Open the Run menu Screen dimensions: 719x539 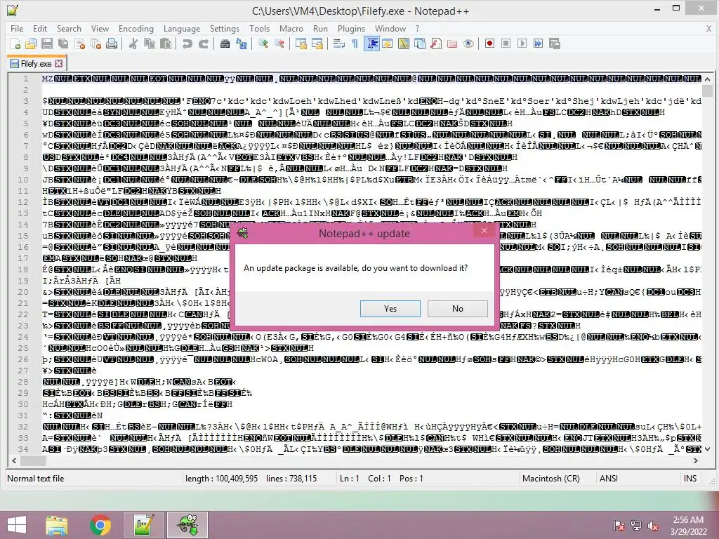pyautogui.click(x=320, y=28)
